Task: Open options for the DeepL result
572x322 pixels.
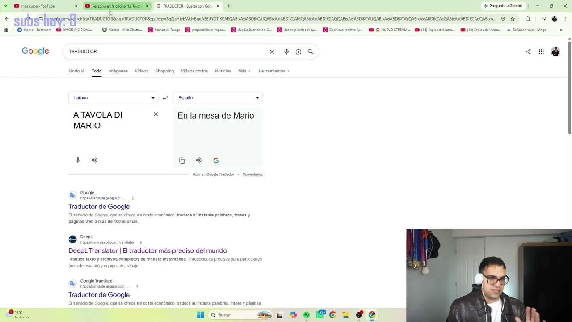Action: point(141,242)
